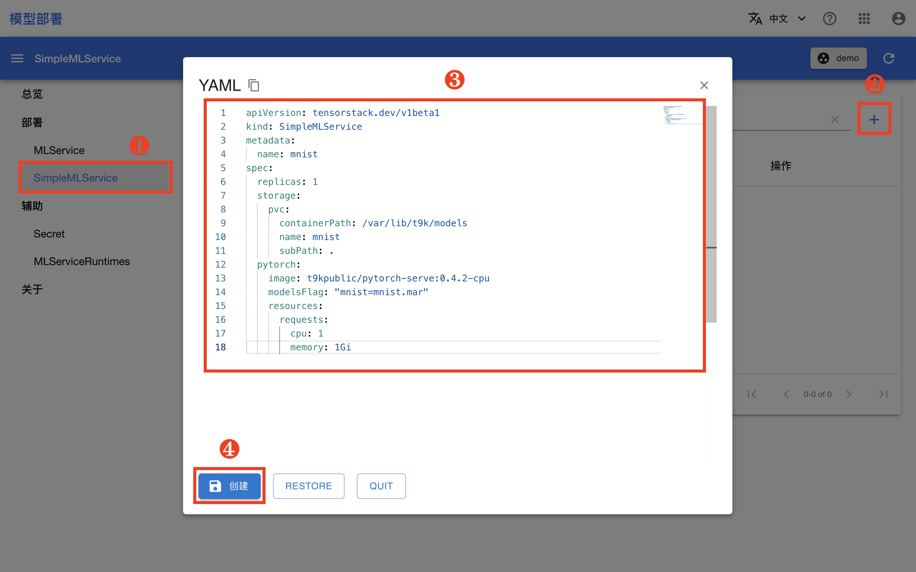Open MLServiceRuntimes in the sidebar
This screenshot has height=572, width=916.
tap(82, 261)
